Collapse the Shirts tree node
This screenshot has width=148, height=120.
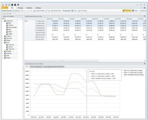click(x=3, y=43)
